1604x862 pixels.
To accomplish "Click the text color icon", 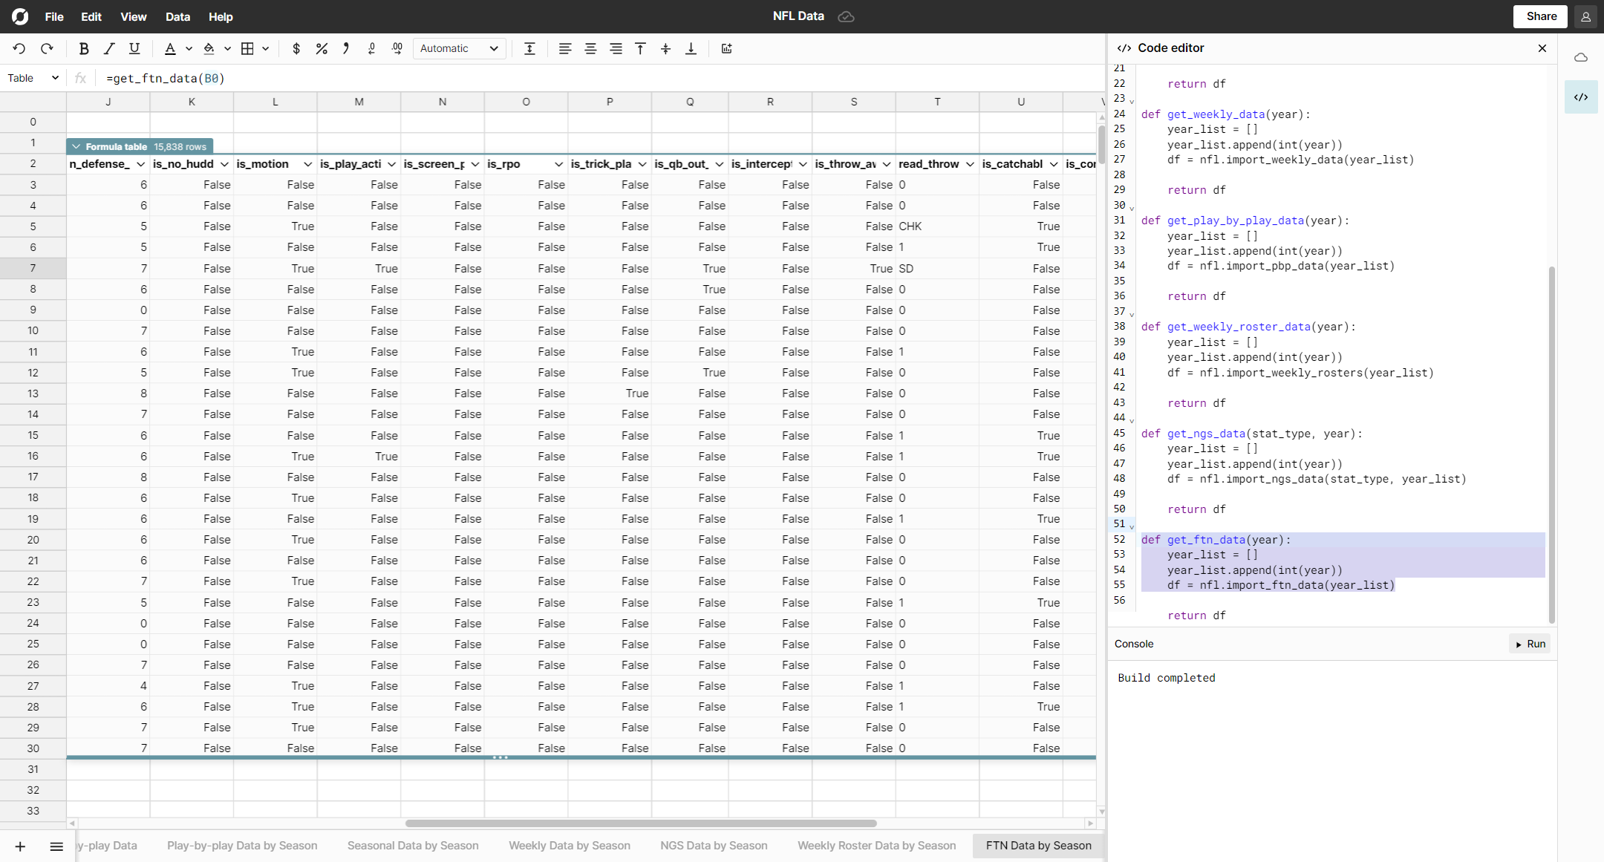I will point(169,49).
